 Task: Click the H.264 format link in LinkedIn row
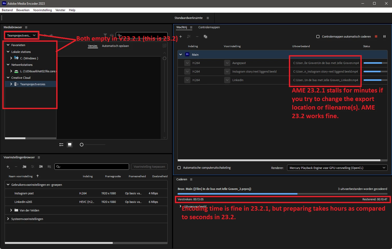(x=196, y=80)
